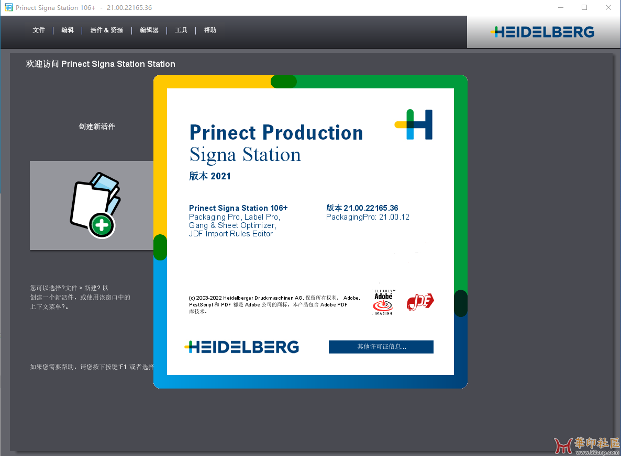Click the Signa Station serif title text
The height and width of the screenshot is (456, 621).
pos(245,155)
